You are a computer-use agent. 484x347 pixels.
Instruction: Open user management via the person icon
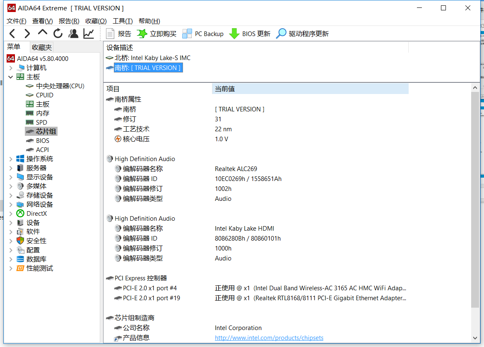(x=73, y=34)
